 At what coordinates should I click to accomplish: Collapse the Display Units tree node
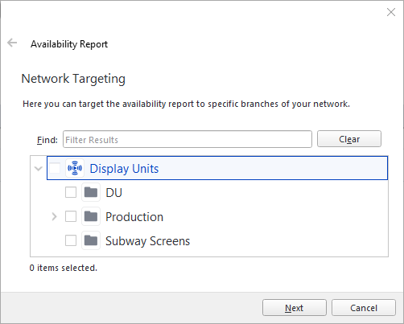click(x=39, y=169)
